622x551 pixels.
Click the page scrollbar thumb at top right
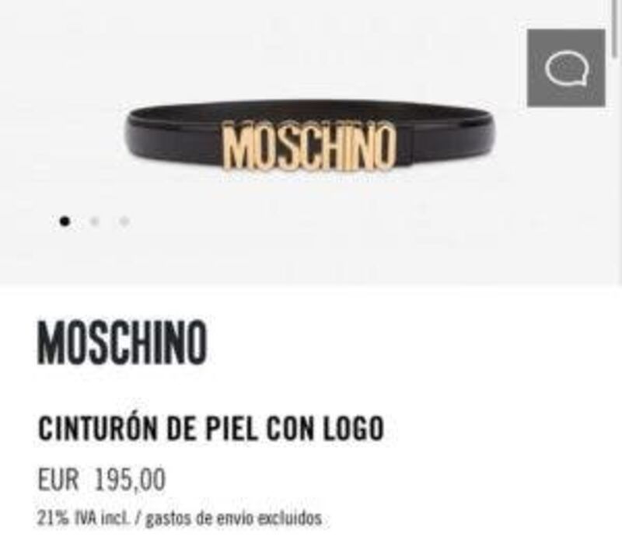pyautogui.click(x=615, y=28)
